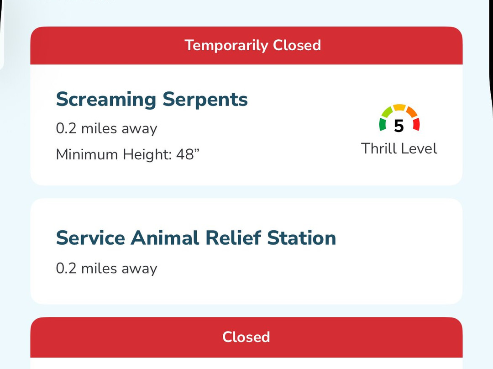Click the orange segment of thrill gauge
Image resolution: width=493 pixels, height=369 pixels.
411,111
